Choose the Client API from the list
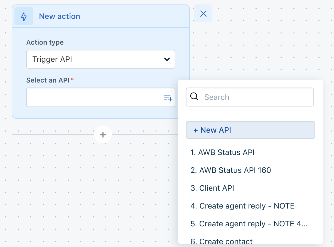This screenshot has height=247, width=334. click(212, 188)
